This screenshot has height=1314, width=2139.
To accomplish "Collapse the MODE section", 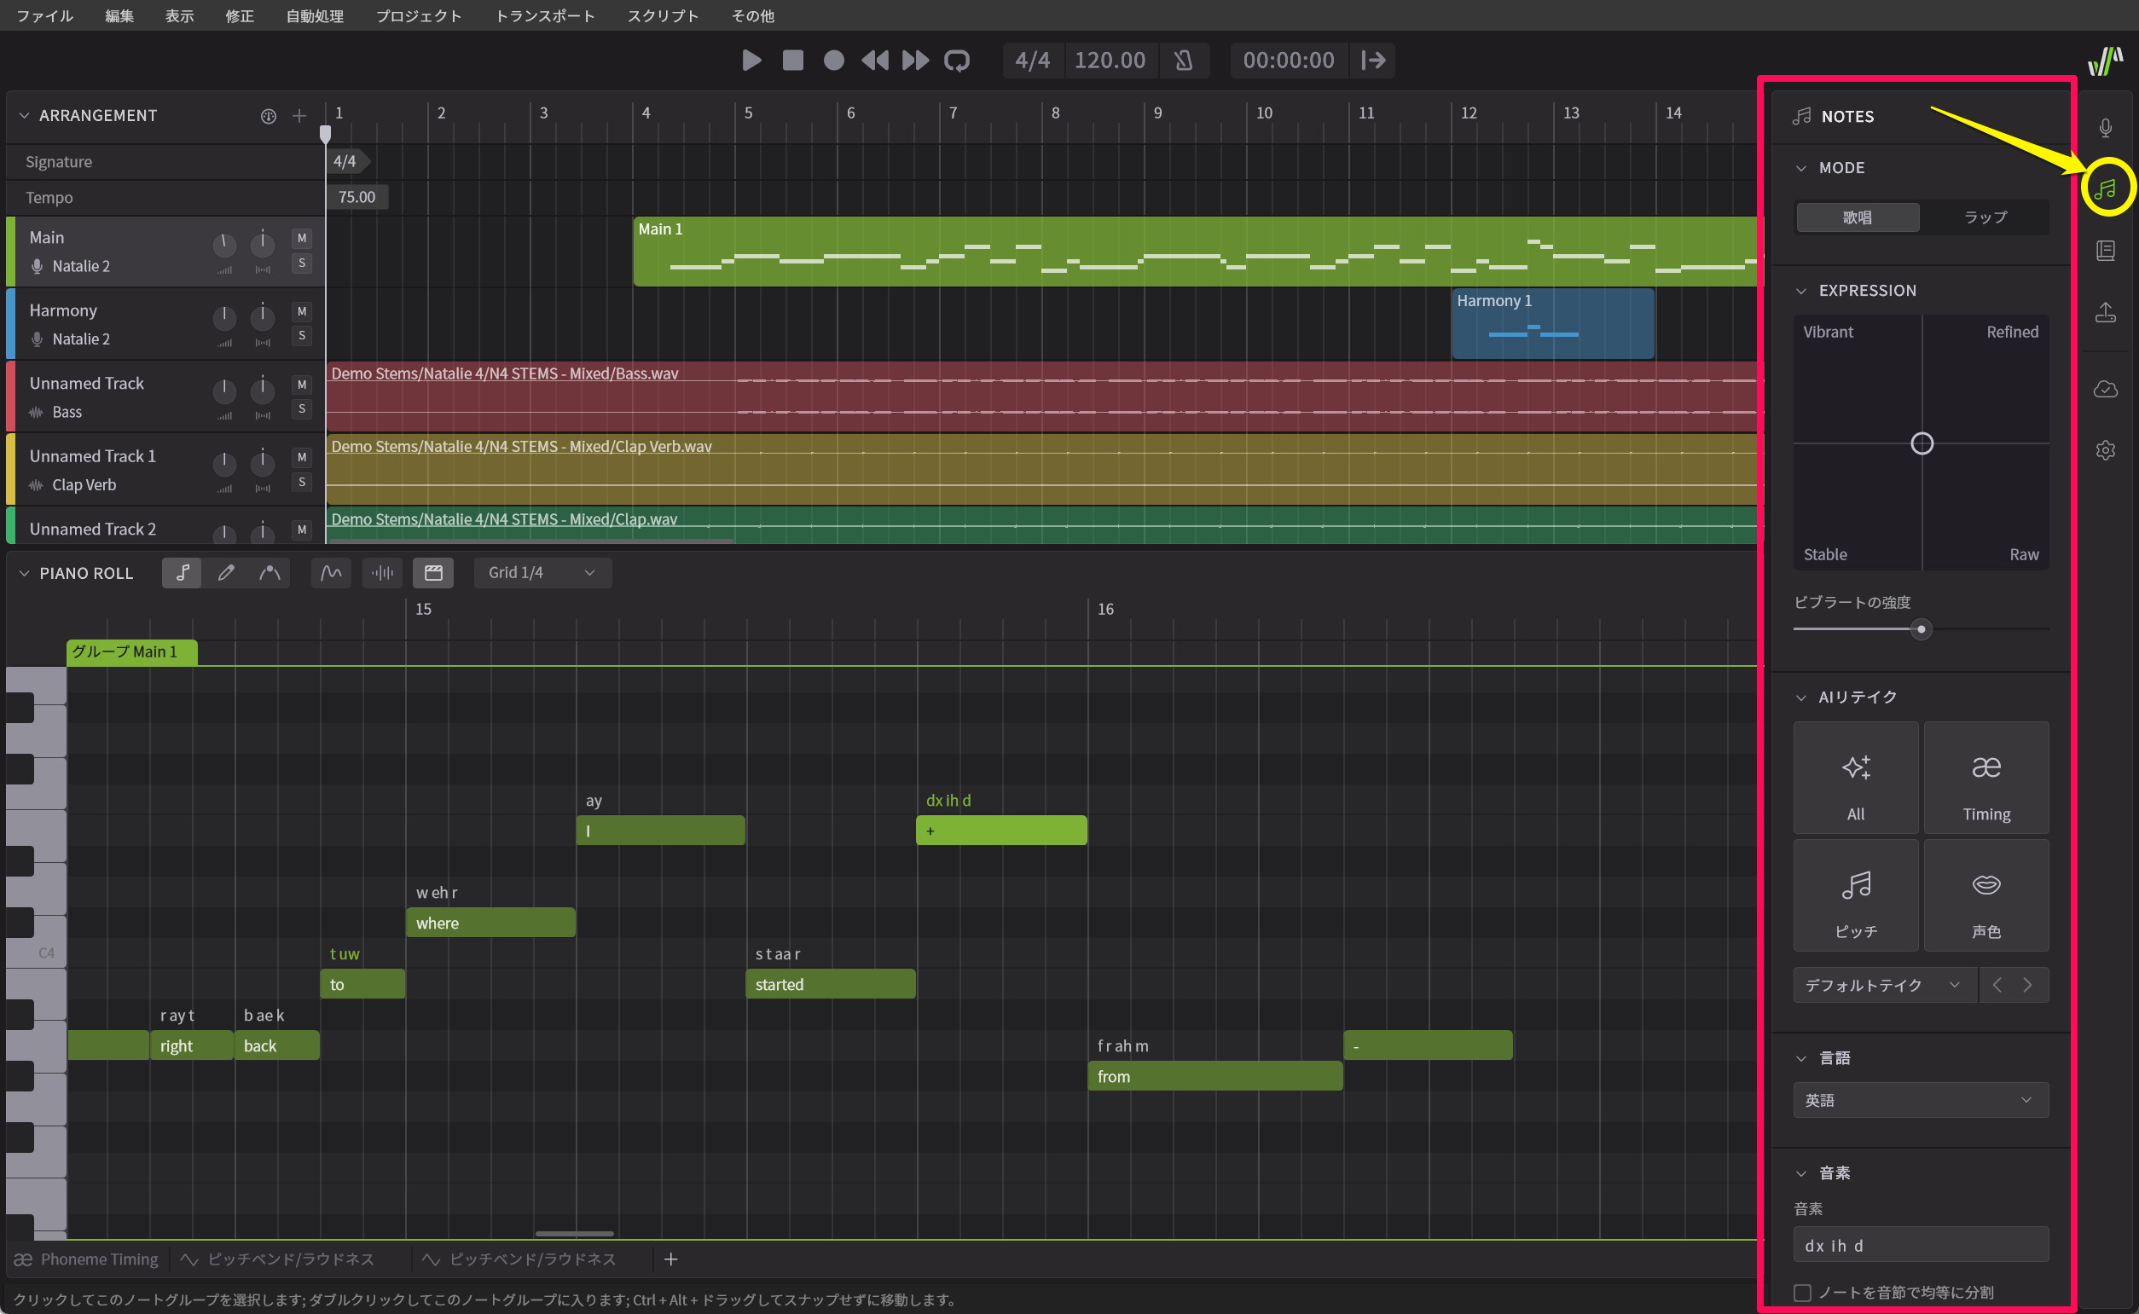I will [x=1802, y=168].
